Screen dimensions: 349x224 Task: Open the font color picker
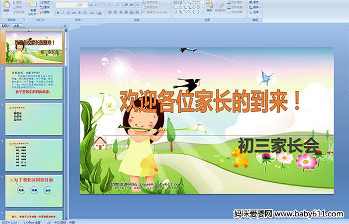pyautogui.click(x=99, y=13)
